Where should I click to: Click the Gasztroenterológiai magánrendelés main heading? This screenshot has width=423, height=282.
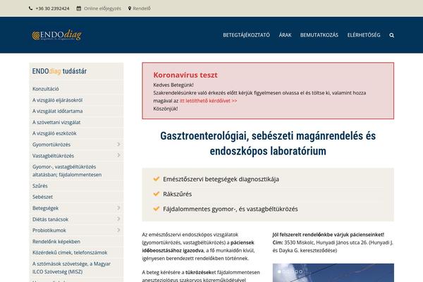point(268,143)
